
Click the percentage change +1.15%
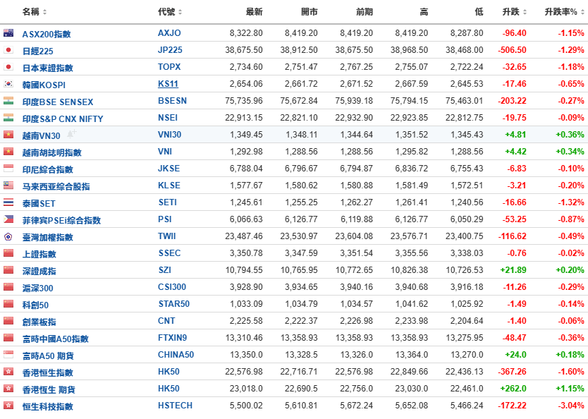(x=570, y=389)
